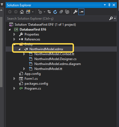The width and height of the screenshot is (119, 127).
Task: Open the Solution Explorer window position menu
Action: 105,5
